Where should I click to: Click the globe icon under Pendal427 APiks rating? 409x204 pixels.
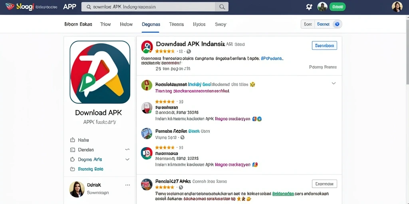coord(181,187)
